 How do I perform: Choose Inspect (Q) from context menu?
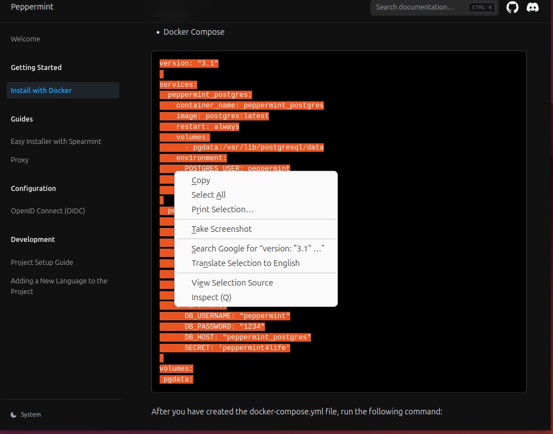tap(255, 297)
